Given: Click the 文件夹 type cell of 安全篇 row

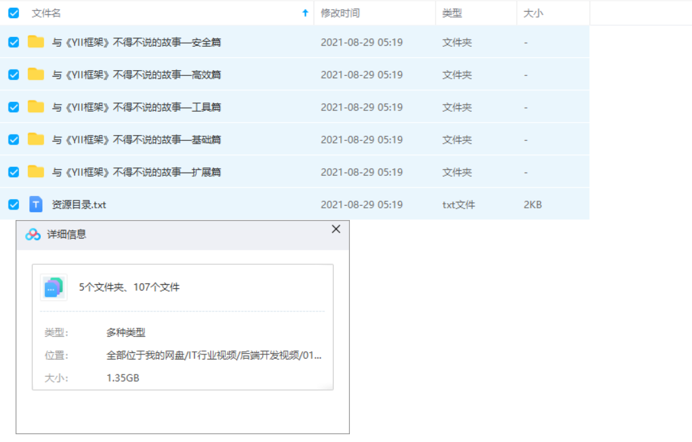Looking at the screenshot, I should pos(457,42).
